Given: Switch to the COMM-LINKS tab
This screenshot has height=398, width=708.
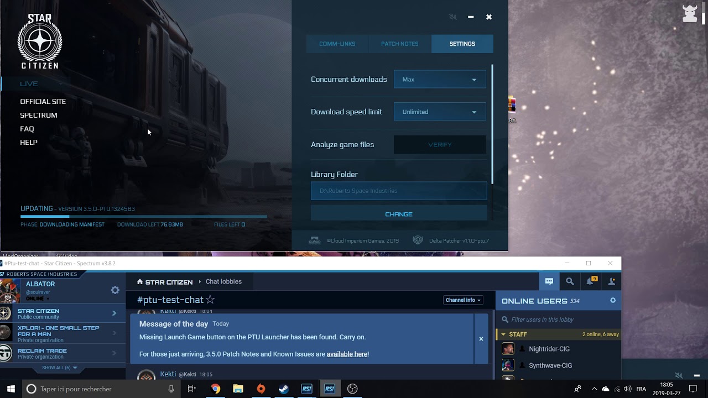Looking at the screenshot, I should pos(337,44).
